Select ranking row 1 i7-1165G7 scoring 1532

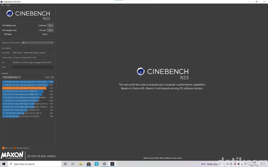pyautogui.click(x=28, y=82)
